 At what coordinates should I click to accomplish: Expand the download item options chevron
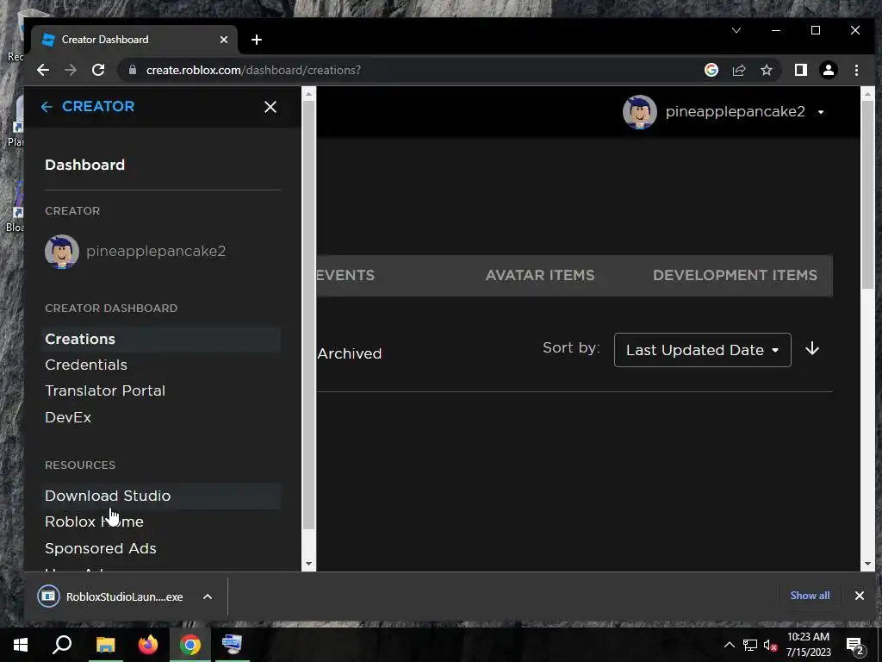coord(208,596)
